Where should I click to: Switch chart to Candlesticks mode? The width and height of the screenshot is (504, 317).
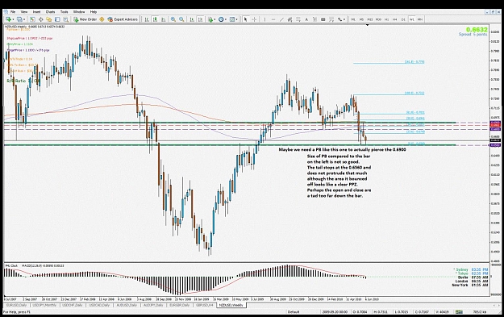point(155,19)
